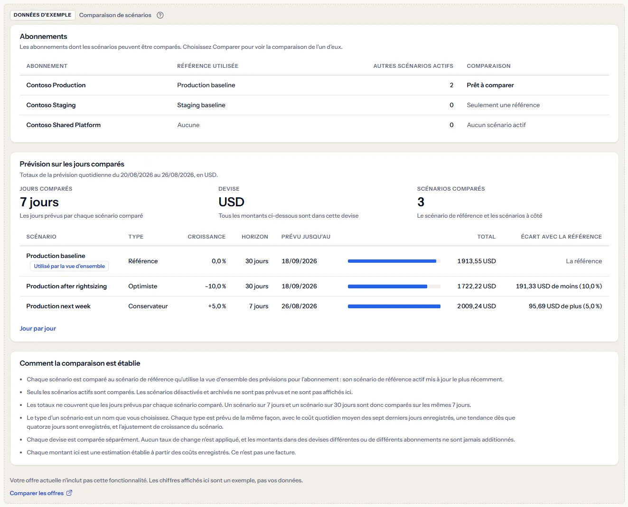Select the Contoso Staging subscription row

pos(314,105)
